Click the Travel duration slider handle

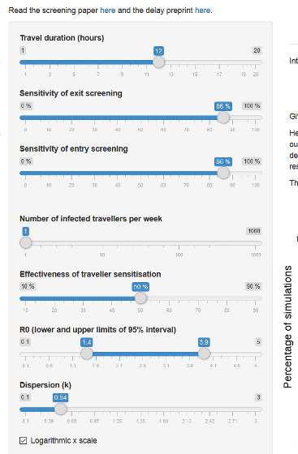pos(158,62)
